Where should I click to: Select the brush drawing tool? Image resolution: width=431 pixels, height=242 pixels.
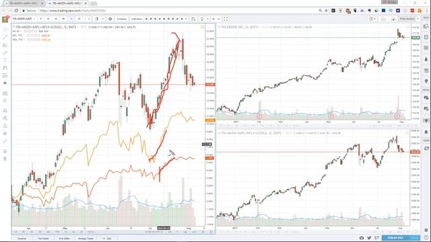click(x=5, y=52)
